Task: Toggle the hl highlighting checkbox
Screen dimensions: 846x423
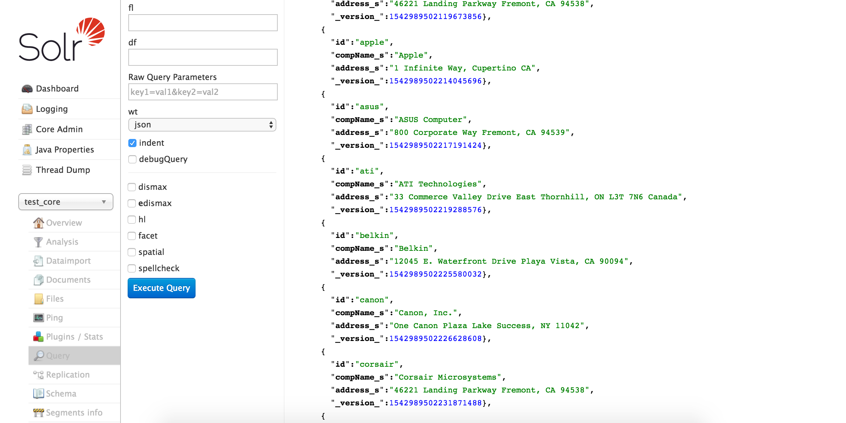Action: tap(132, 220)
